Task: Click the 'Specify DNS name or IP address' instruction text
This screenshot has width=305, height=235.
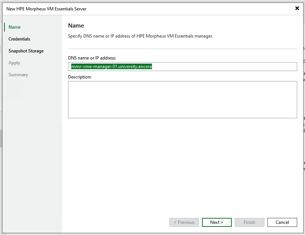Action: click(x=141, y=36)
